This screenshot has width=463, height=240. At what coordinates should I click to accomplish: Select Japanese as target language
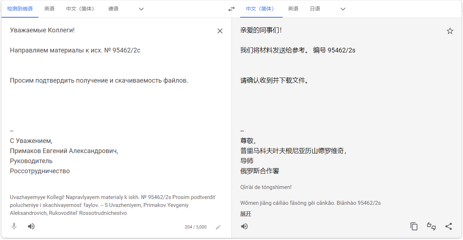(315, 9)
